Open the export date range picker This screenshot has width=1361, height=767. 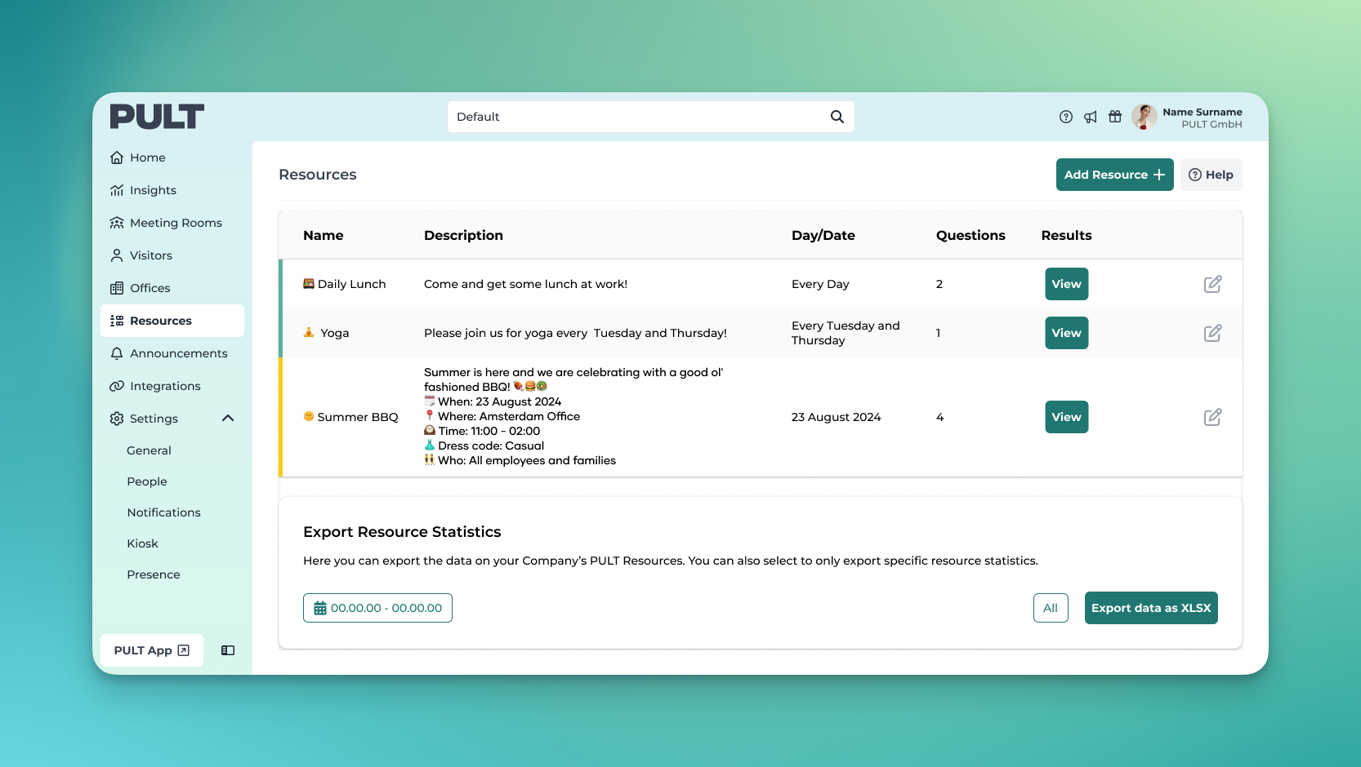[377, 608]
